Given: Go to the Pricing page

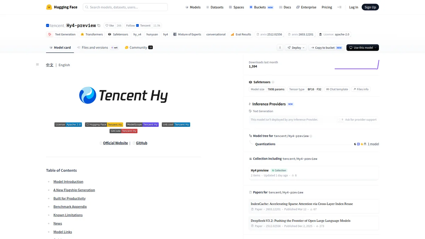Looking at the screenshot, I should (x=327, y=7).
